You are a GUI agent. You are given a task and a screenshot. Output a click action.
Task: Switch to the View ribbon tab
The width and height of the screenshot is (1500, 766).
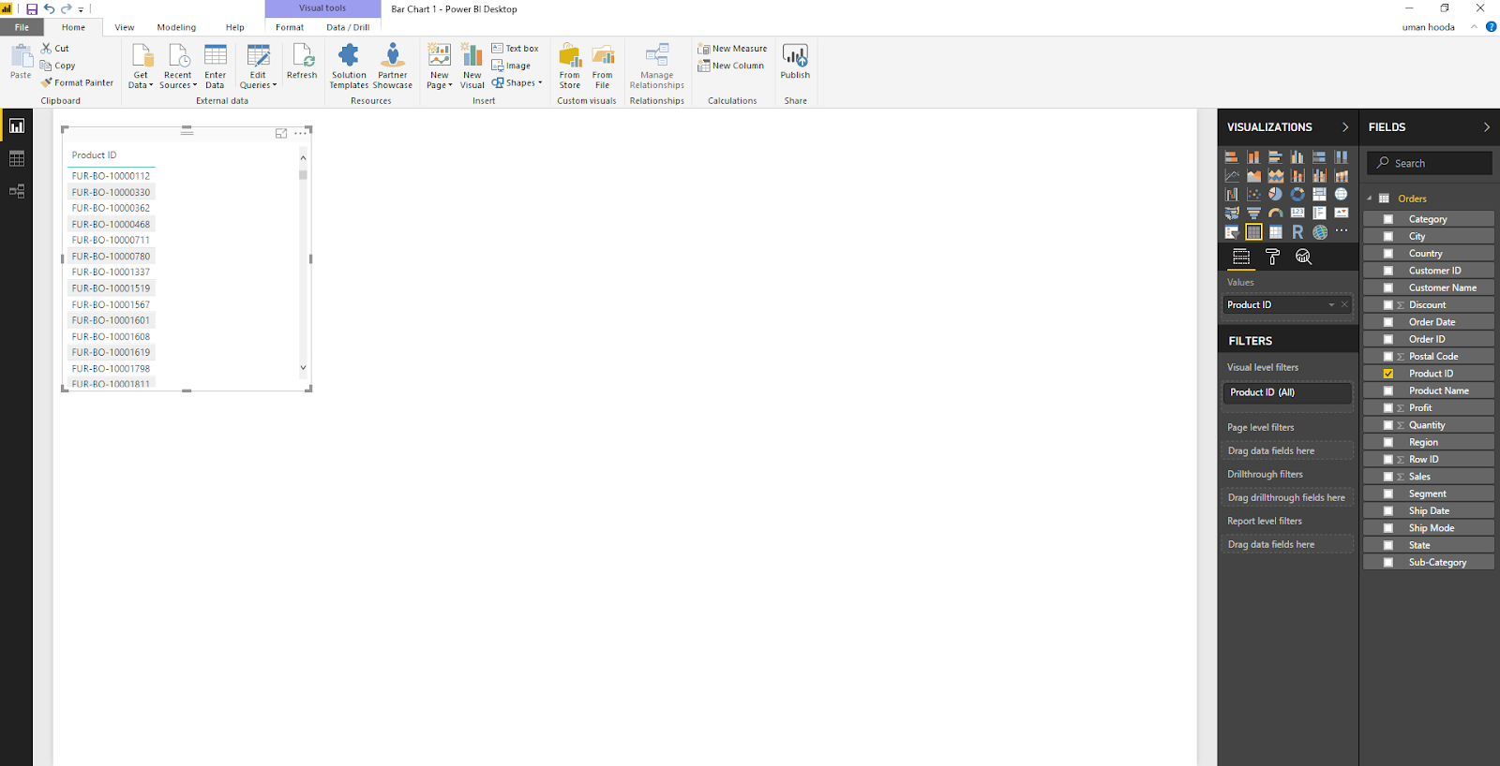[x=125, y=27]
